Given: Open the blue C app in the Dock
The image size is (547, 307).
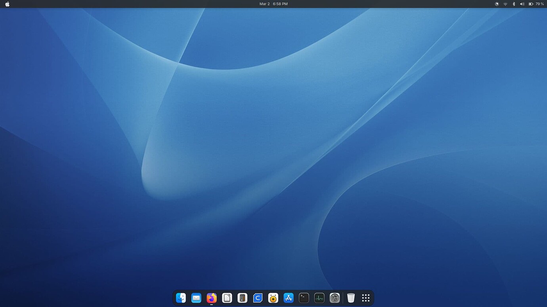Looking at the screenshot, I should pos(258,298).
